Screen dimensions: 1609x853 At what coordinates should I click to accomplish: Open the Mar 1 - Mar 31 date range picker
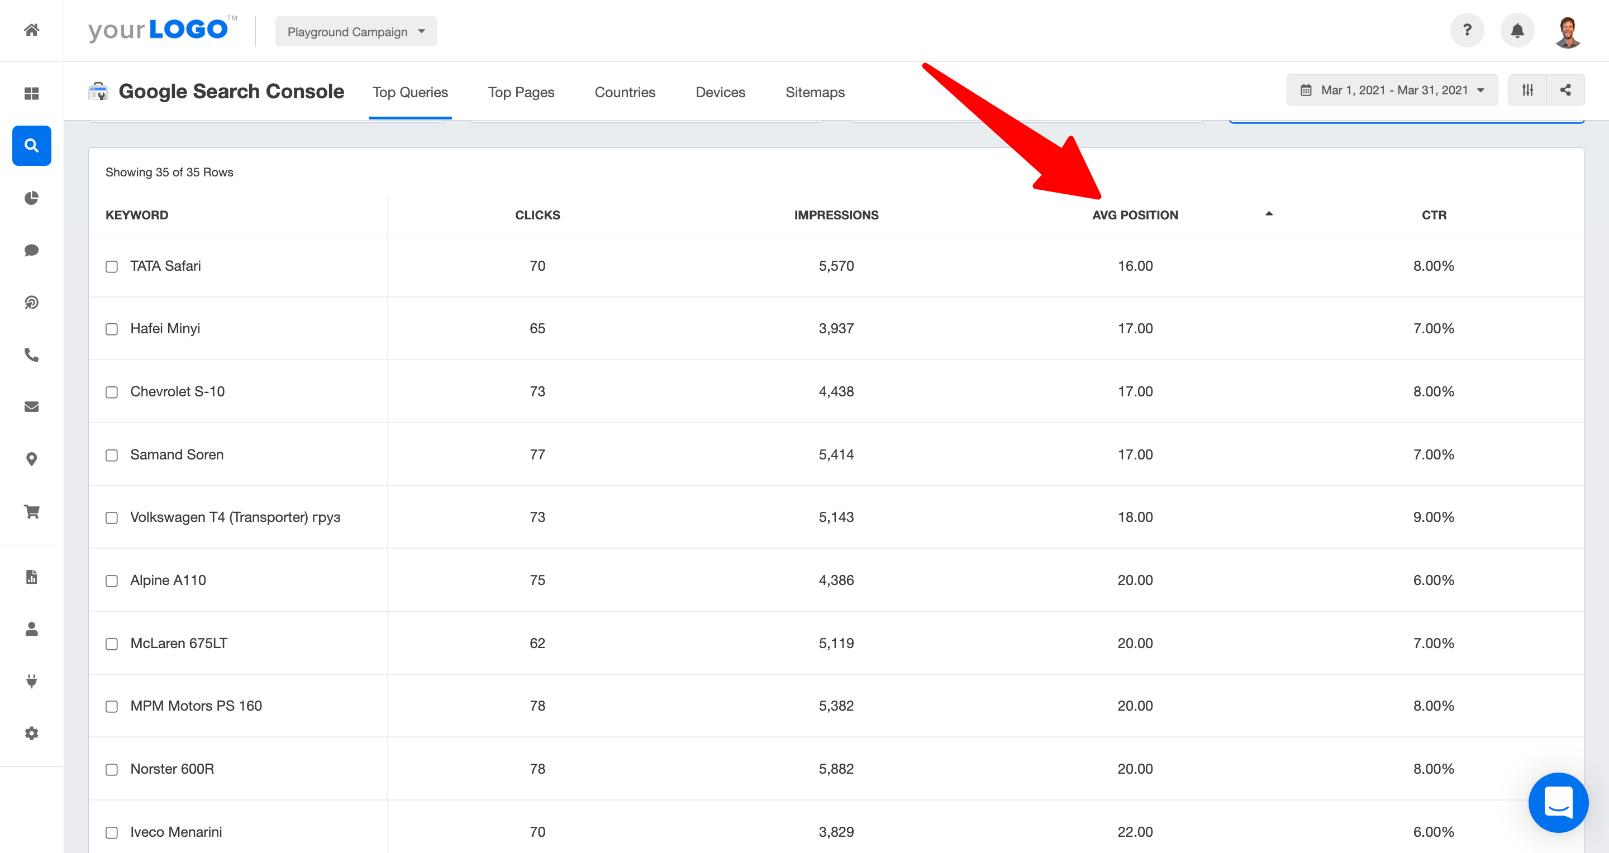(1392, 90)
